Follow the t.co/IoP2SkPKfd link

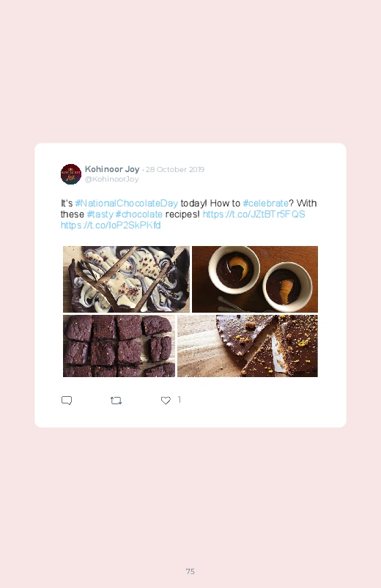click(111, 225)
